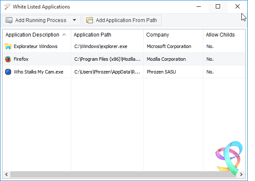Sort the list by Application Path column

pyautogui.click(x=93, y=35)
